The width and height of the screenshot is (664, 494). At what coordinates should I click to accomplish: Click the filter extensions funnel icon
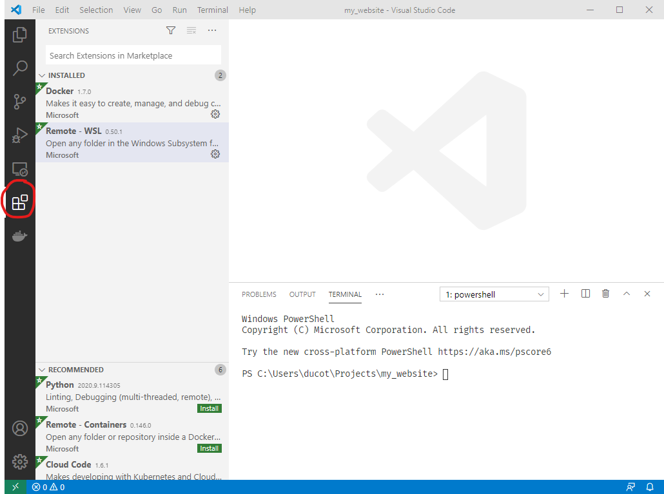pos(171,30)
